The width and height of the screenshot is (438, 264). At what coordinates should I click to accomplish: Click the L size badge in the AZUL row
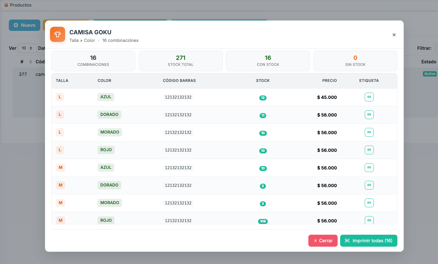pos(60,97)
